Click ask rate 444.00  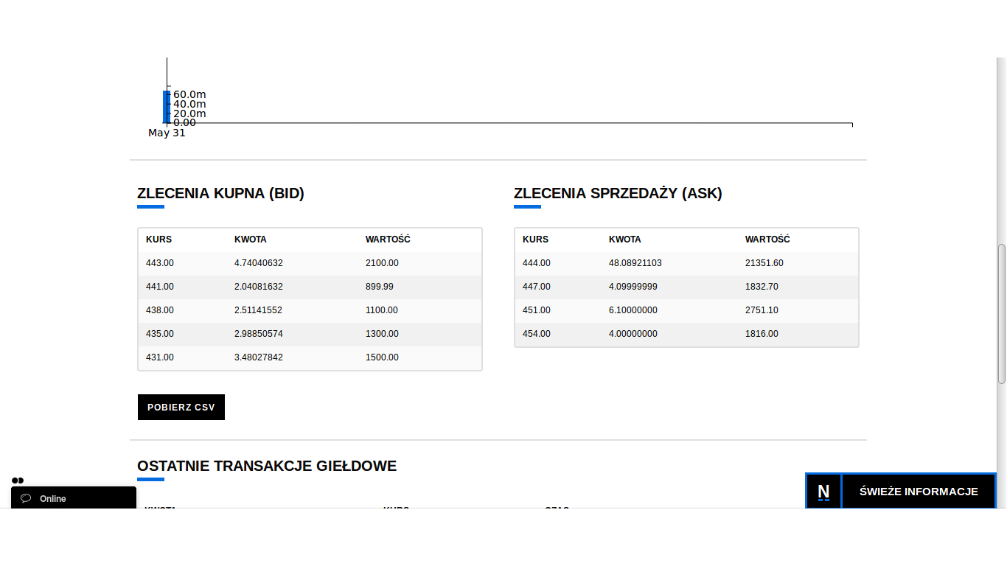[537, 263]
